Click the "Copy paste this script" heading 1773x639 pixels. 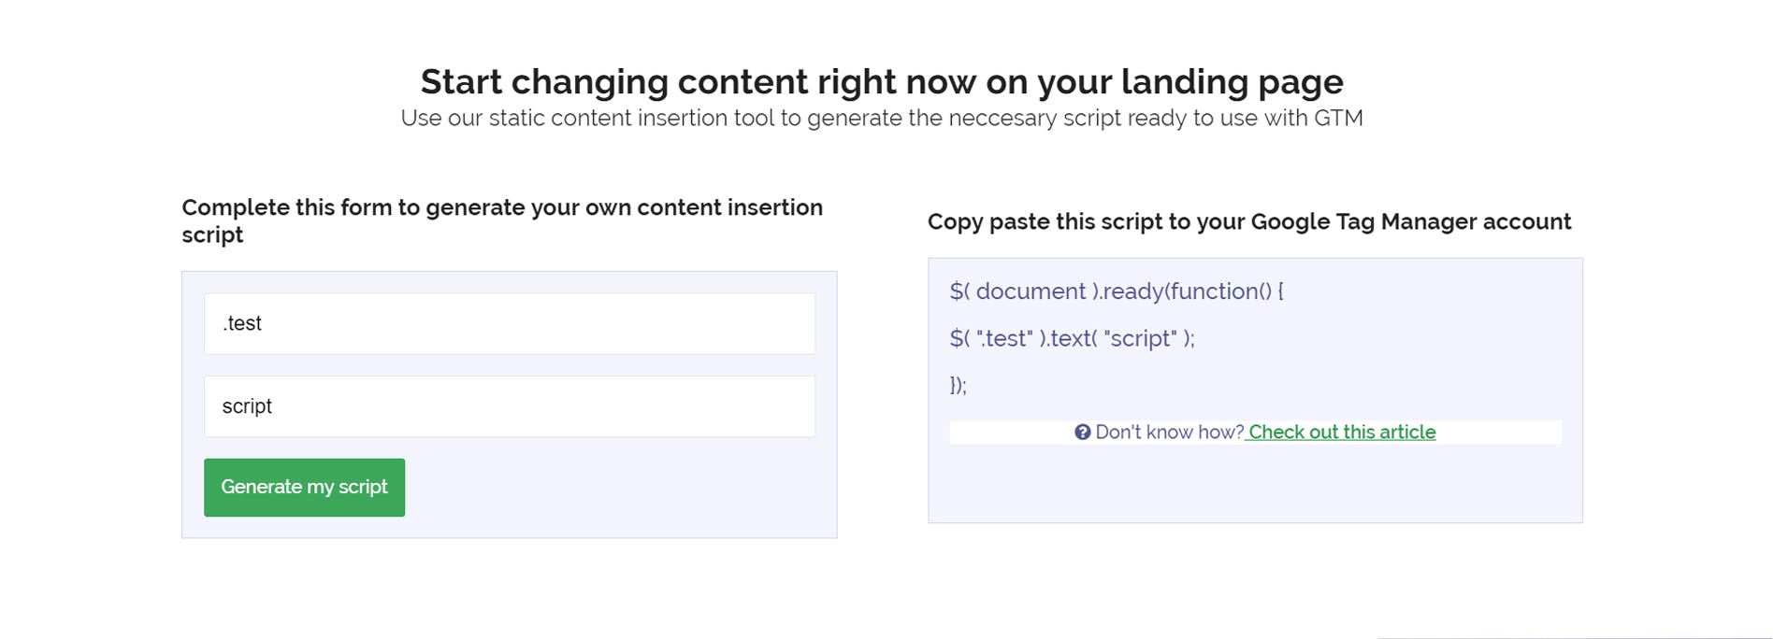(1248, 221)
